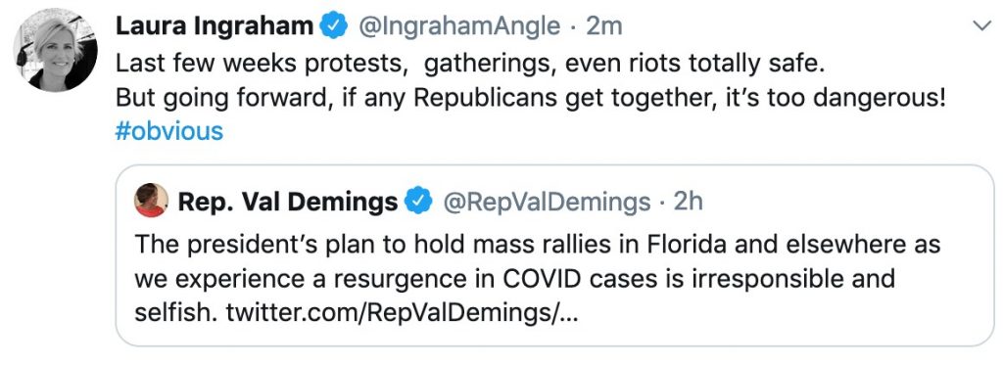The width and height of the screenshot is (1003, 366).
Task: Click the 'Last few weeks protests' tweet line
Action: click(471, 64)
